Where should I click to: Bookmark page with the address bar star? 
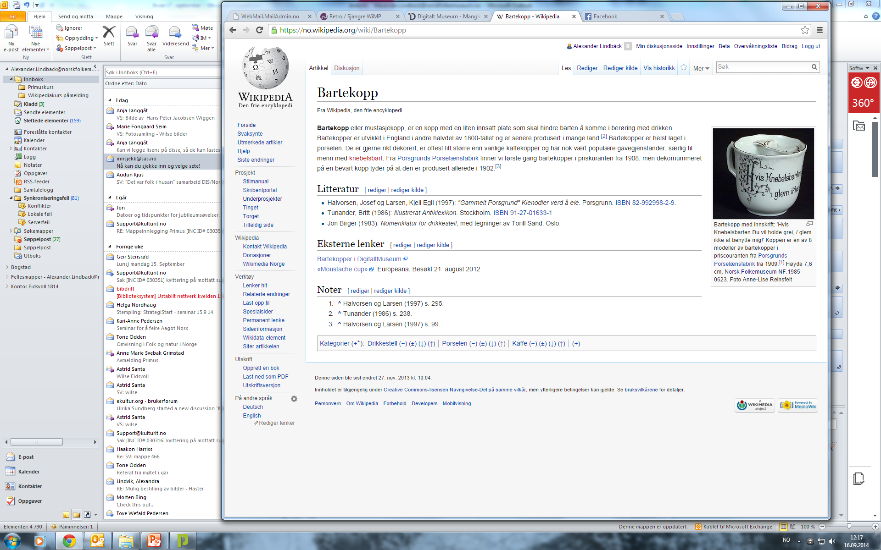[805, 30]
